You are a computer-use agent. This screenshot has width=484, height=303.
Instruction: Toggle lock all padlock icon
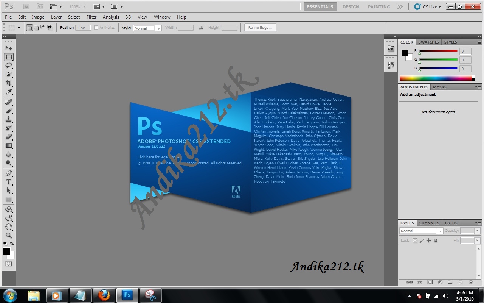click(435, 241)
